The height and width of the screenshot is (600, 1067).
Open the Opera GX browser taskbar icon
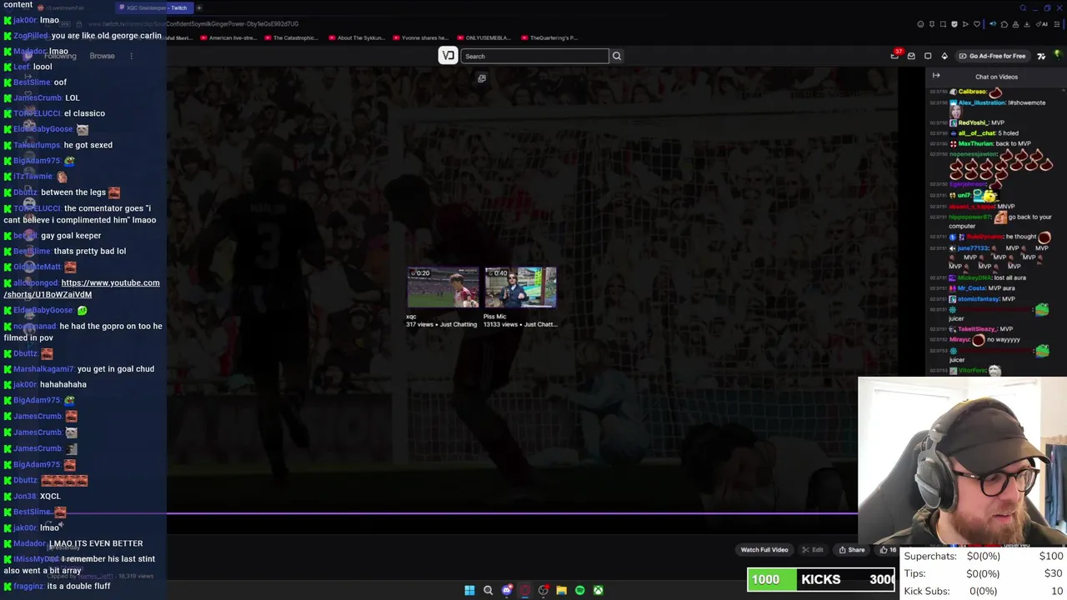(x=525, y=590)
